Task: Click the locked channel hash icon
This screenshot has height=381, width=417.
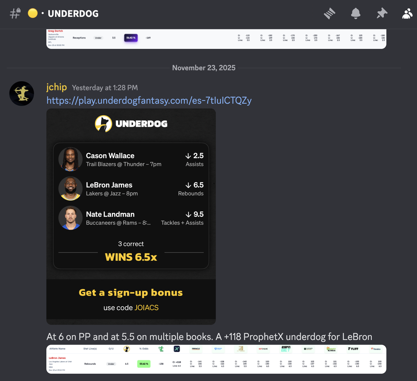Action: [x=15, y=13]
